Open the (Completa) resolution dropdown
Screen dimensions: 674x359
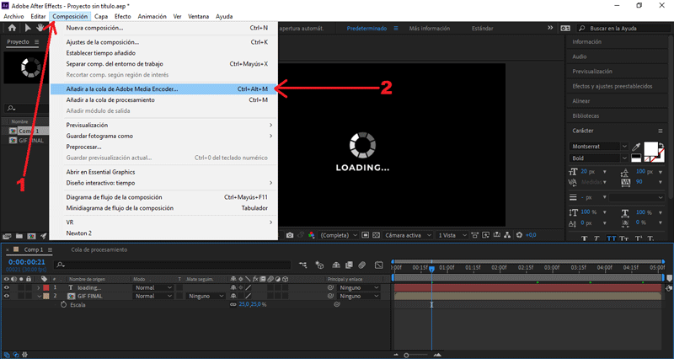pyautogui.click(x=339, y=235)
